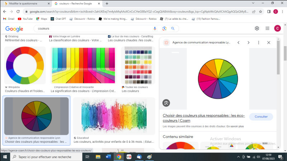Click the volume icon in tray

pos(258,157)
